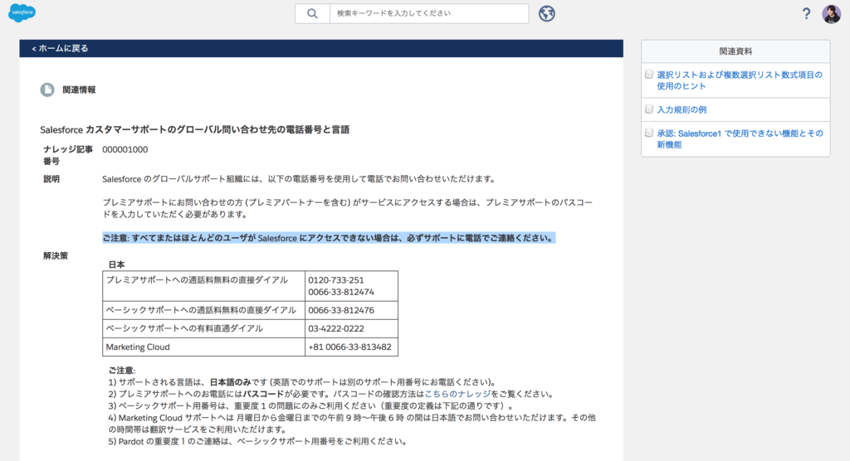The image size is (850, 461).
Task: Click document icon beside 承認: Salesforce1 link
Action: tap(649, 133)
